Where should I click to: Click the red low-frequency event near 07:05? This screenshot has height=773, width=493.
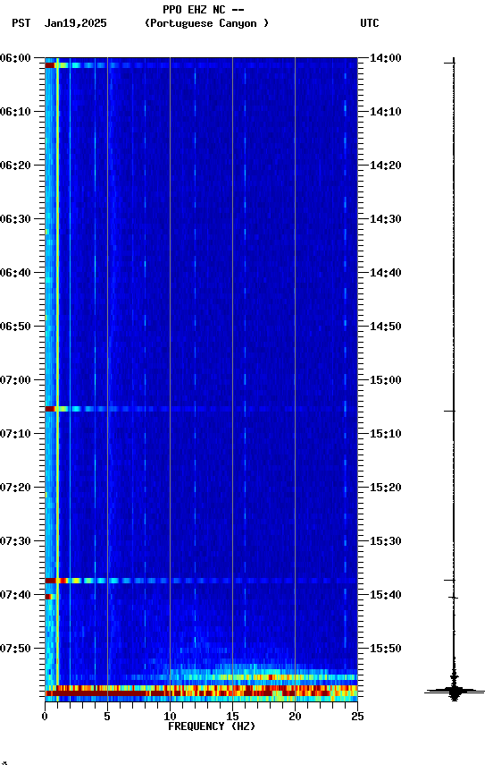coord(50,409)
